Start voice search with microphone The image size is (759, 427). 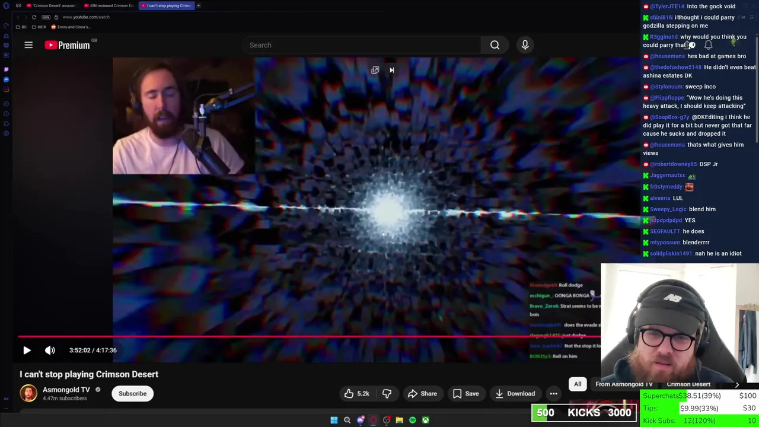point(525,45)
